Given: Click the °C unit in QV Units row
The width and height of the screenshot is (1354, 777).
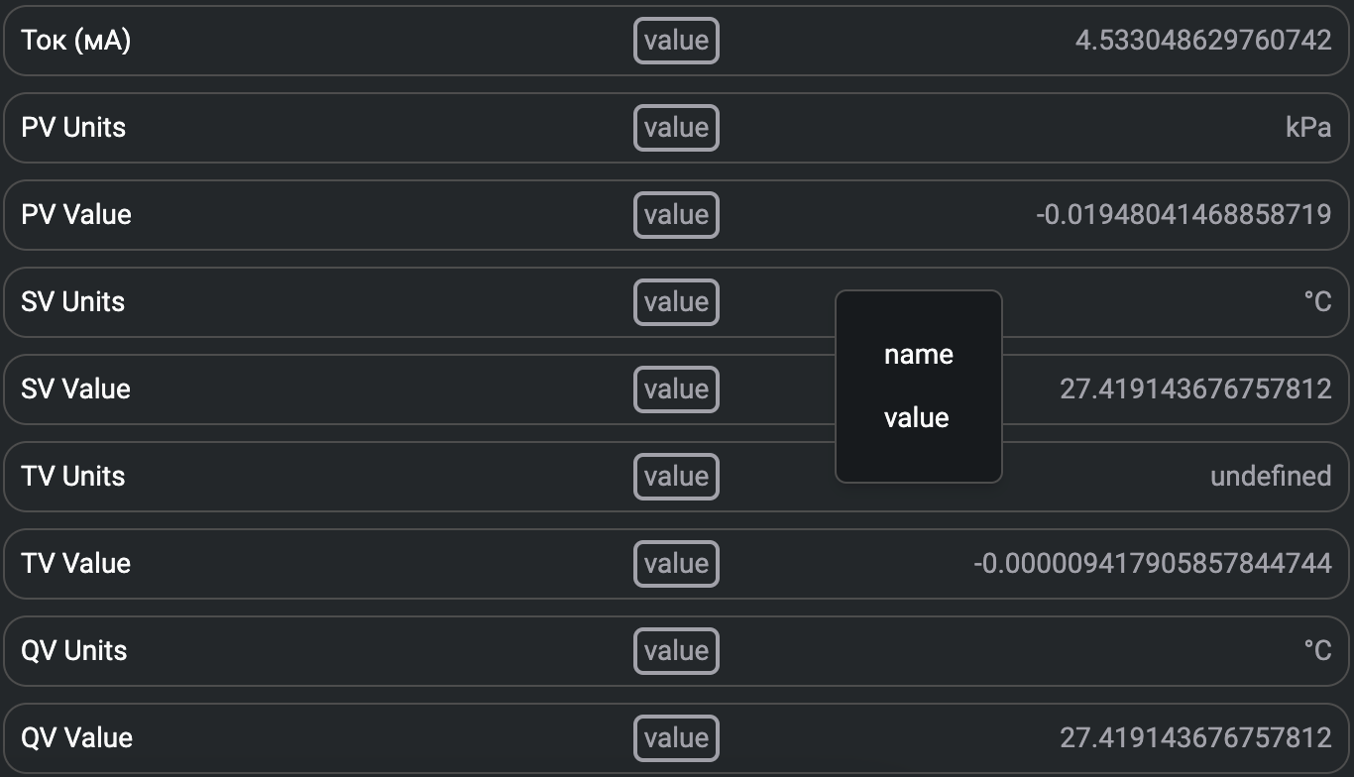Looking at the screenshot, I should click(x=1317, y=651).
